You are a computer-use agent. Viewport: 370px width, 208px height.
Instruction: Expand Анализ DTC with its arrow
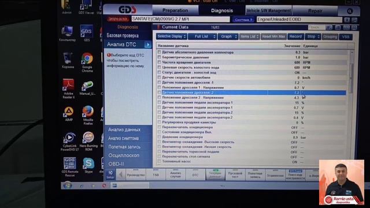tap(148, 44)
